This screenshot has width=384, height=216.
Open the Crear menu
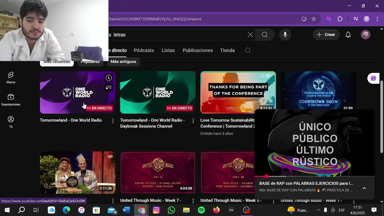pyautogui.click(x=326, y=35)
